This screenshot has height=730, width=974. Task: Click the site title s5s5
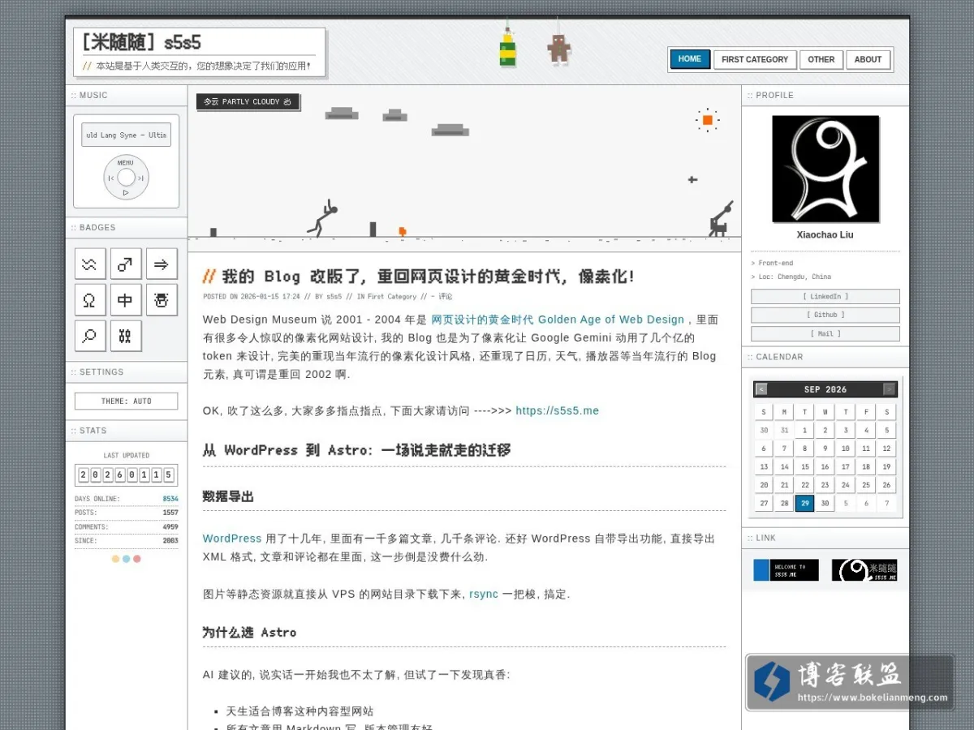pyautogui.click(x=141, y=43)
